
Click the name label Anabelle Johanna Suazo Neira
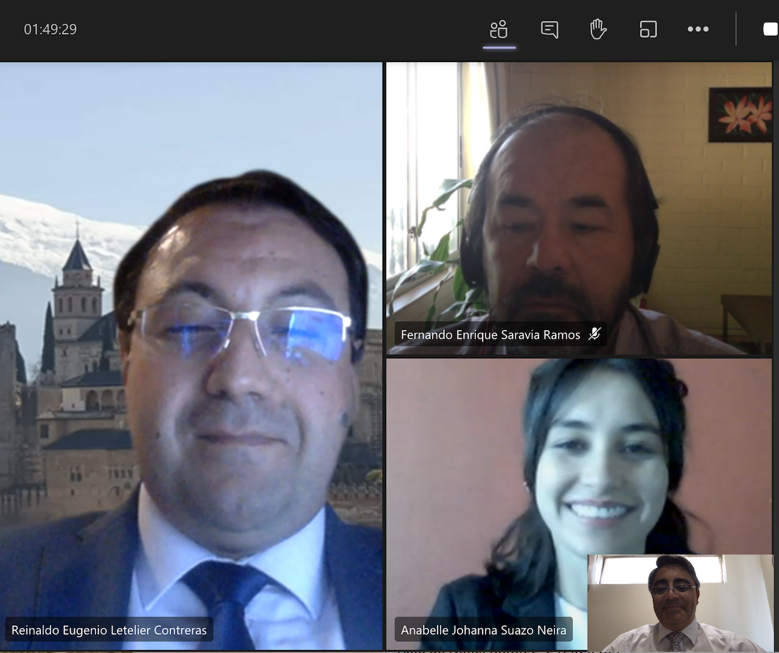tap(484, 630)
